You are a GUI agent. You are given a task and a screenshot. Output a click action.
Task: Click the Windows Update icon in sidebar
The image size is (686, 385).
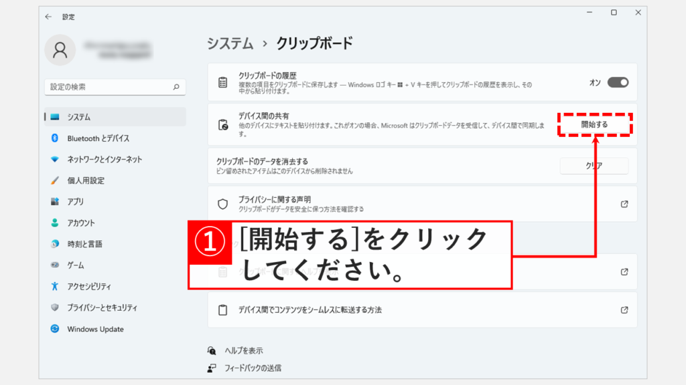point(55,329)
